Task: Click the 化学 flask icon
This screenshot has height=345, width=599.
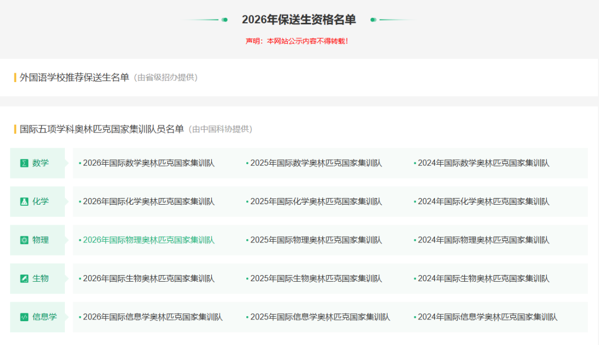Action: click(x=24, y=202)
